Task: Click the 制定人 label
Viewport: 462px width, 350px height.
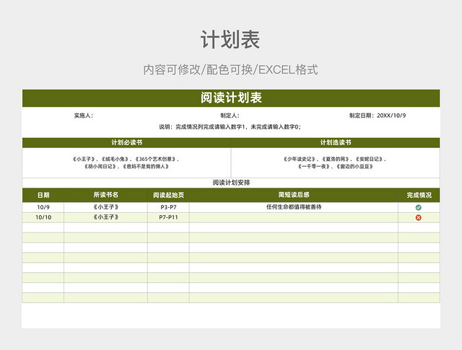Action: point(230,115)
